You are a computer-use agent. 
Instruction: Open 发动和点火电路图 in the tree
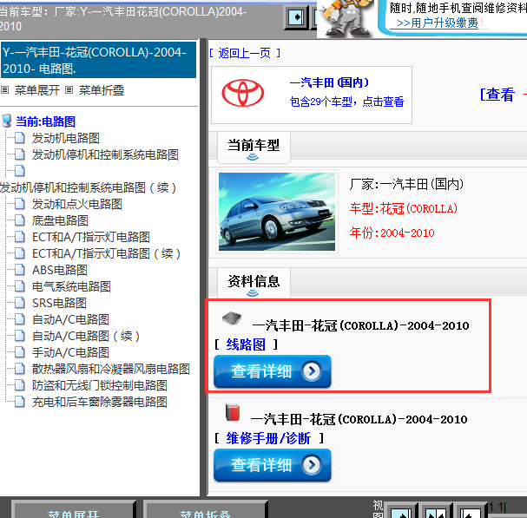(77, 204)
